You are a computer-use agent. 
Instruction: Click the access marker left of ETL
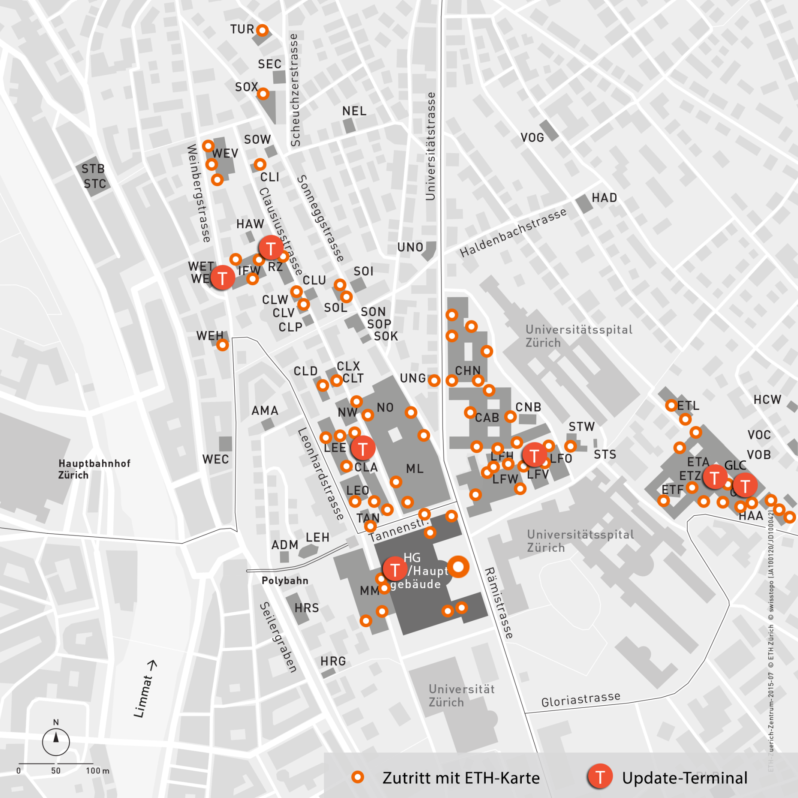pos(671,405)
